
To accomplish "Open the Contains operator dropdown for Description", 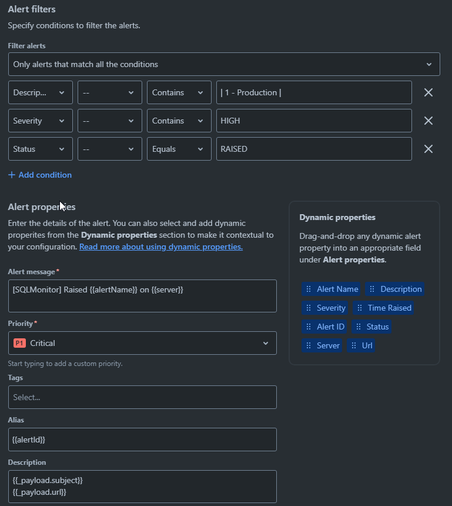I will click(179, 92).
